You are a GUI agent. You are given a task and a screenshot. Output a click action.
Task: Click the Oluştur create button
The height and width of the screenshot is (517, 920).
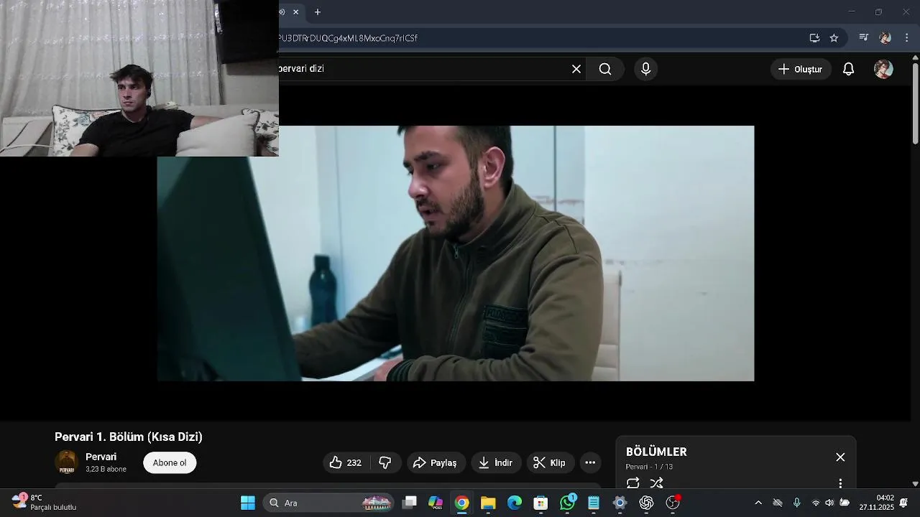[x=801, y=69]
